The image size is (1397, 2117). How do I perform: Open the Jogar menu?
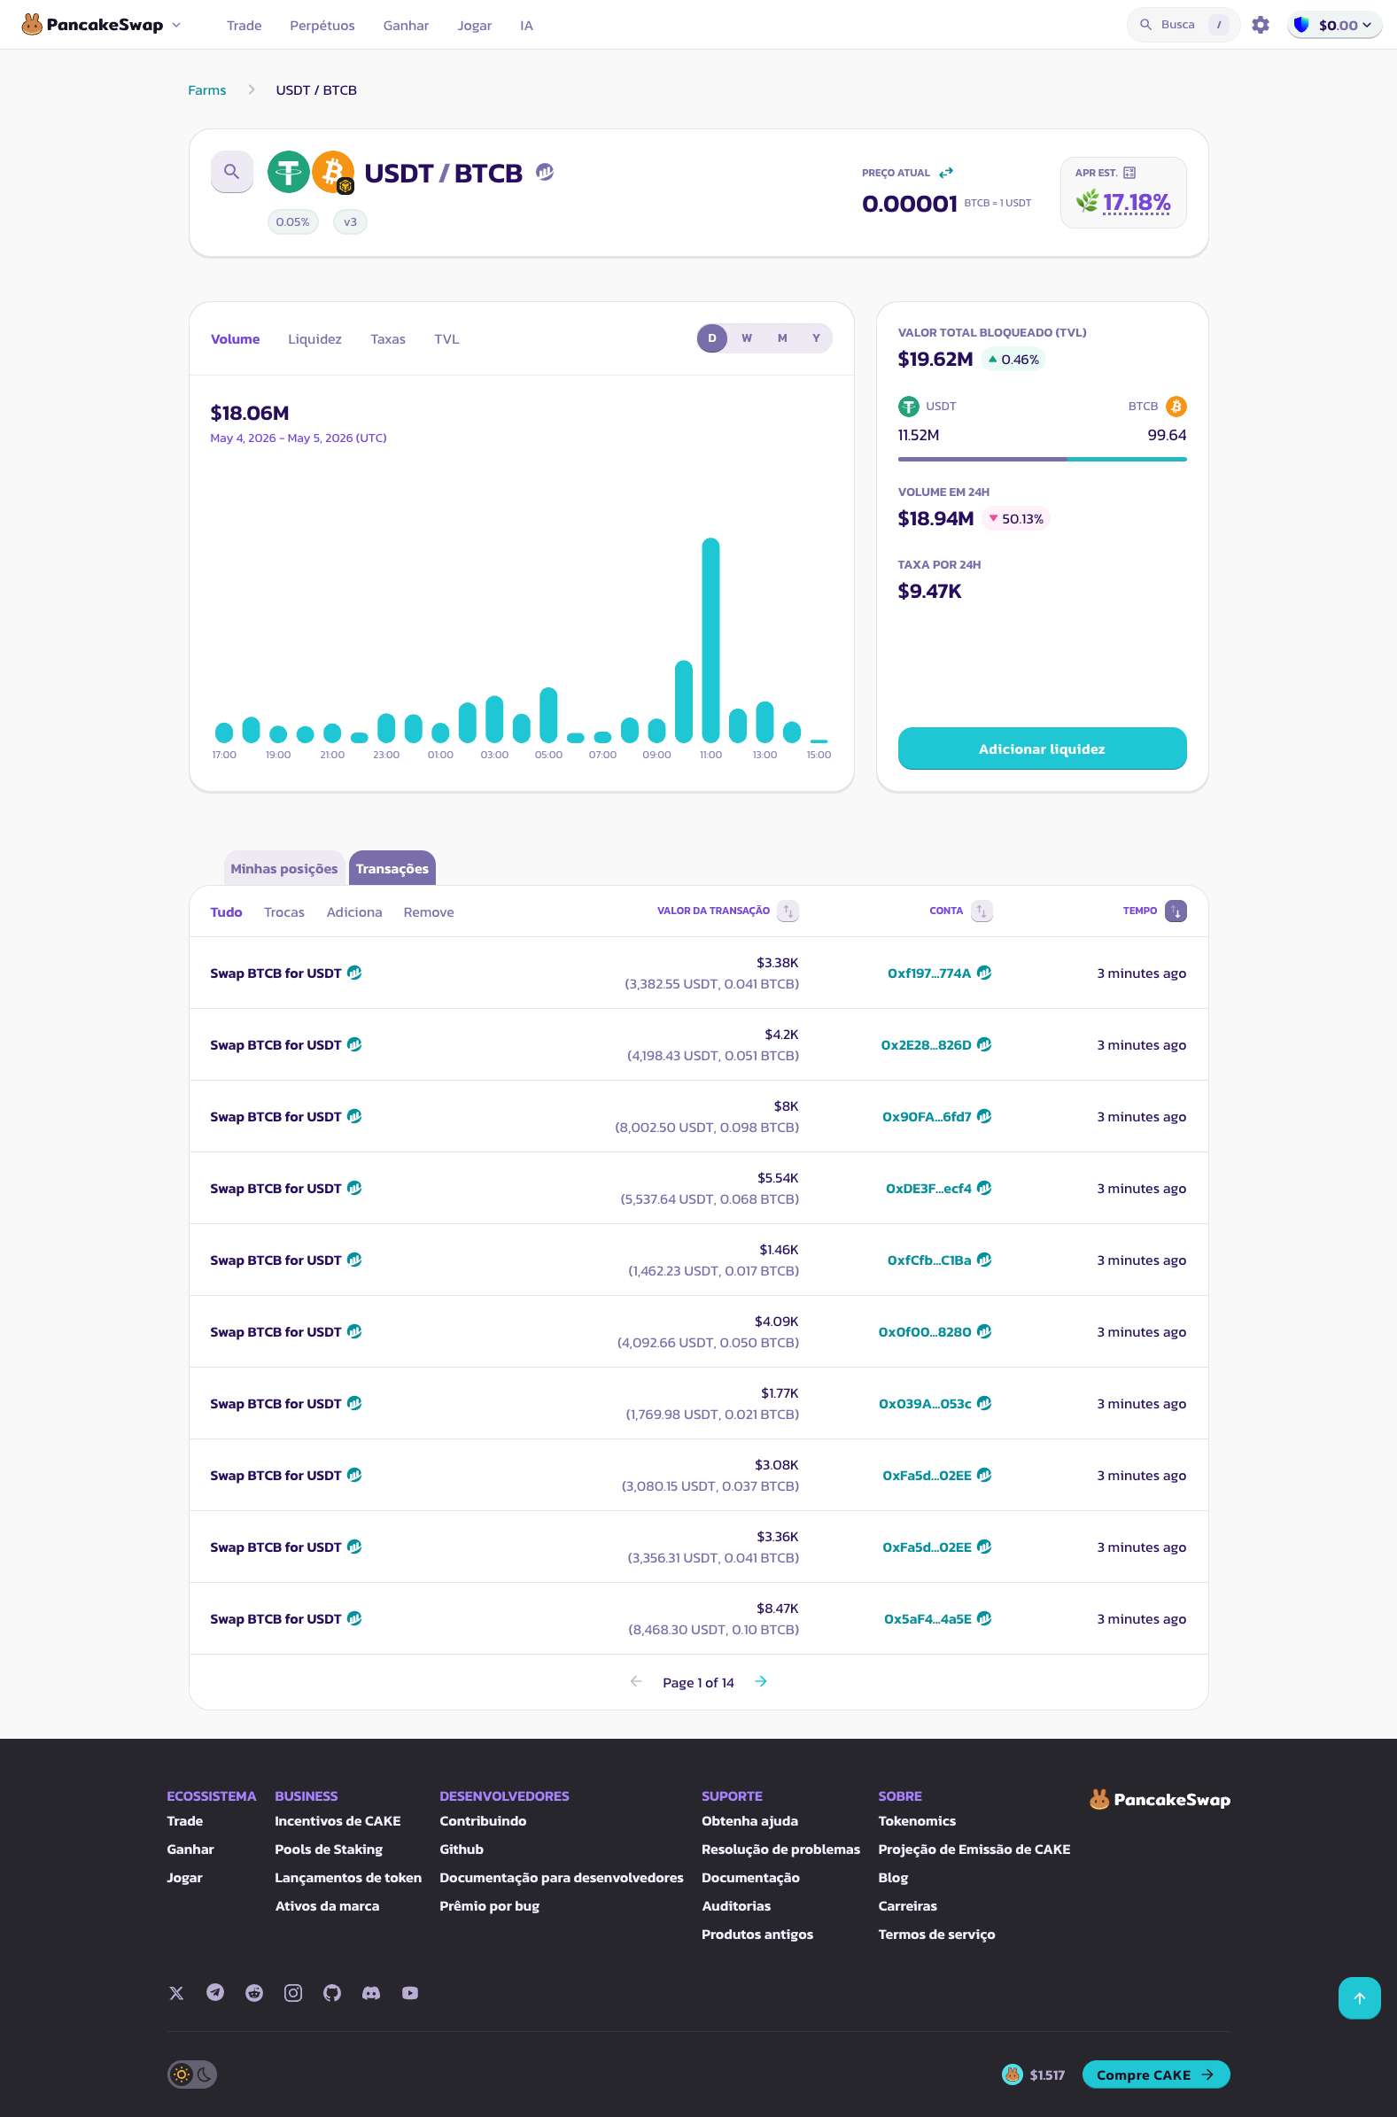[x=475, y=26]
